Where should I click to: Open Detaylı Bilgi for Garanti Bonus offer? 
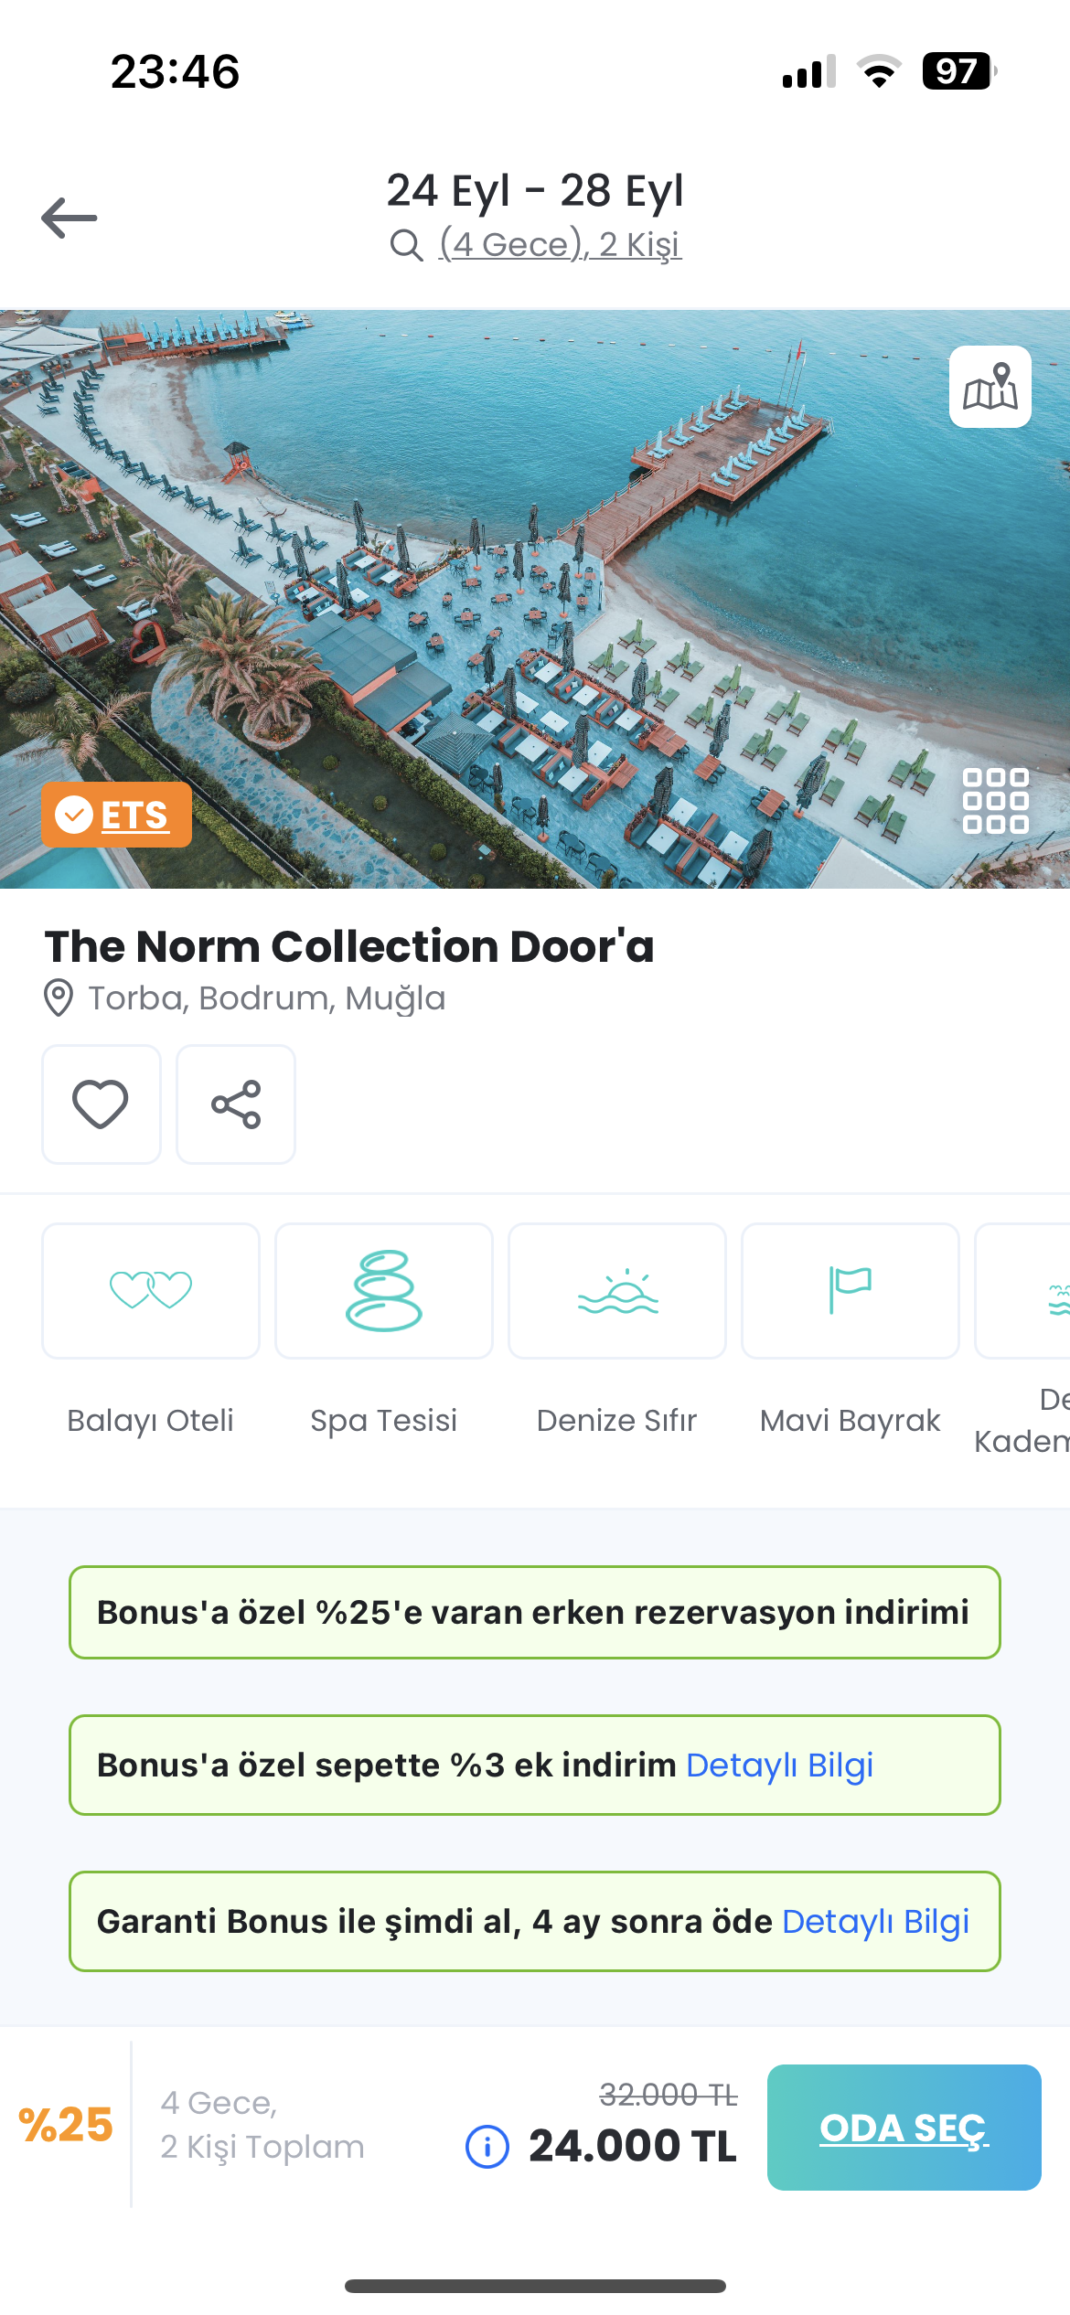tap(876, 1921)
